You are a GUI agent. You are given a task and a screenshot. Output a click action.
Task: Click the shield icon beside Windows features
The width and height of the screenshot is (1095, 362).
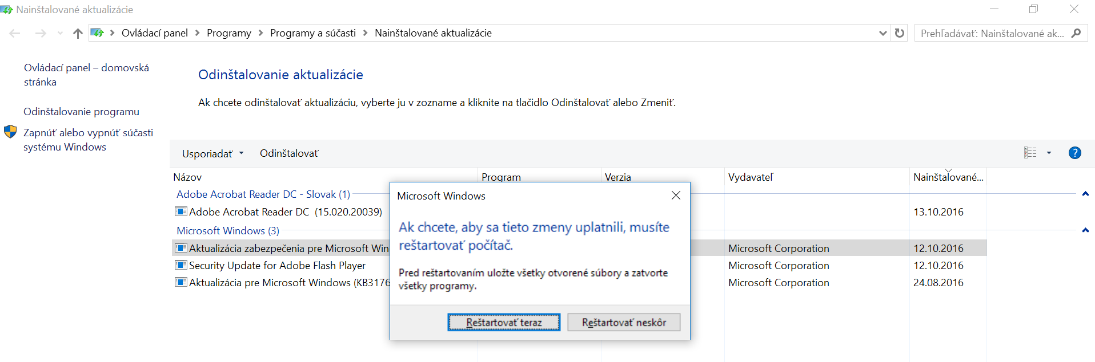pos(10,132)
